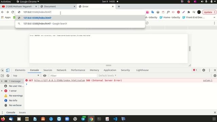The height and width of the screenshot is (122, 217).
Task: Switch to the Document tab
Action: point(58,6)
